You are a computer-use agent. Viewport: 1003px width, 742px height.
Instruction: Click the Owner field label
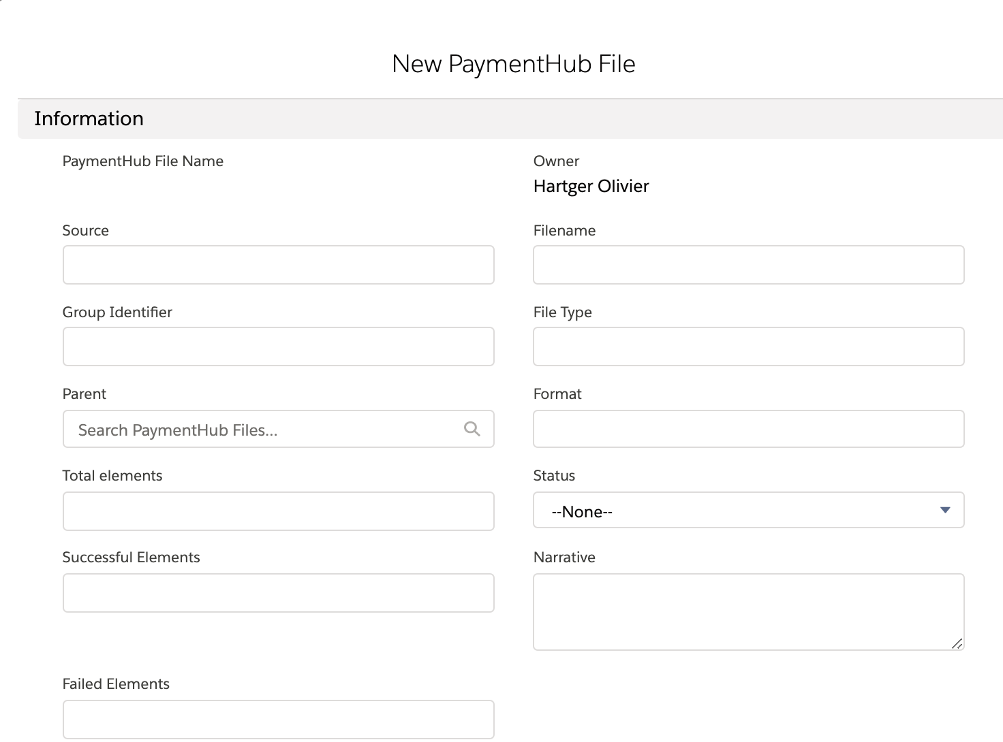[556, 161]
